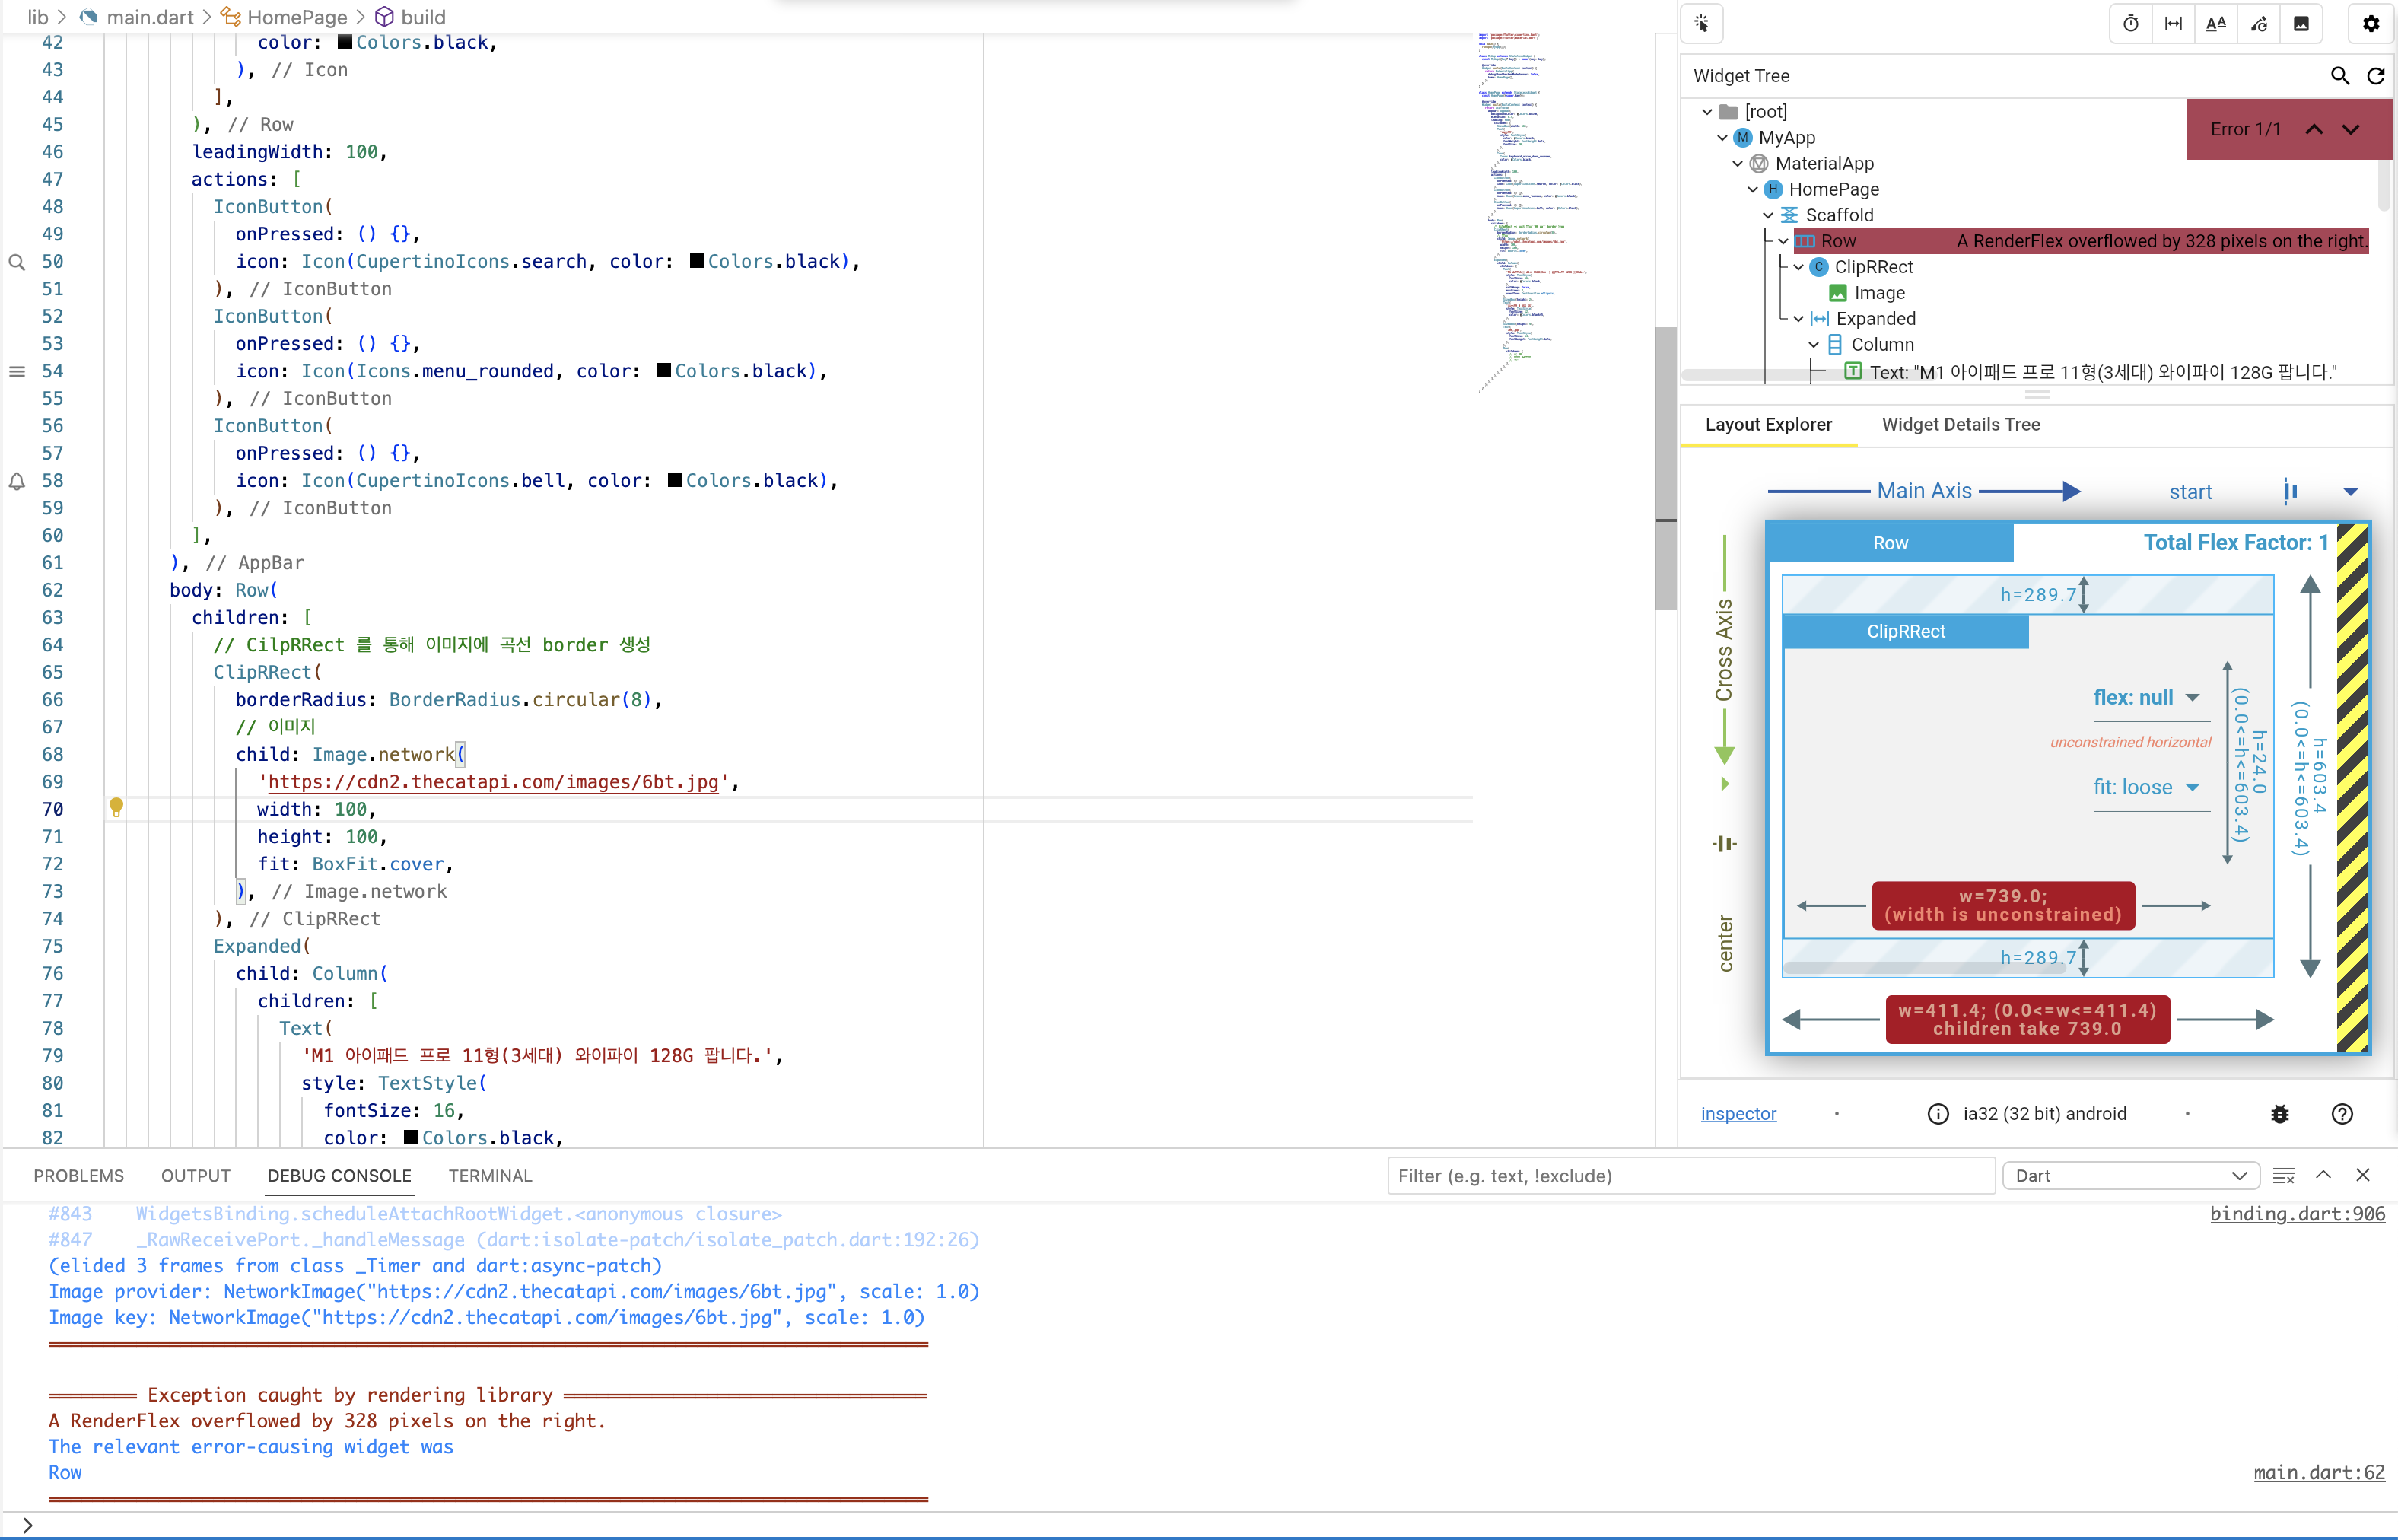Toggle Select Widget Mode in inspector

click(1701, 24)
